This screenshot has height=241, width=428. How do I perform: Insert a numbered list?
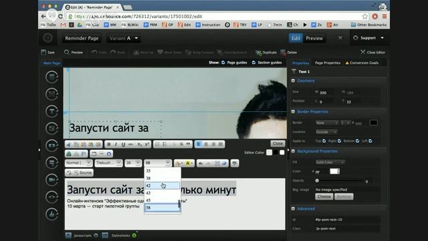[158, 145]
